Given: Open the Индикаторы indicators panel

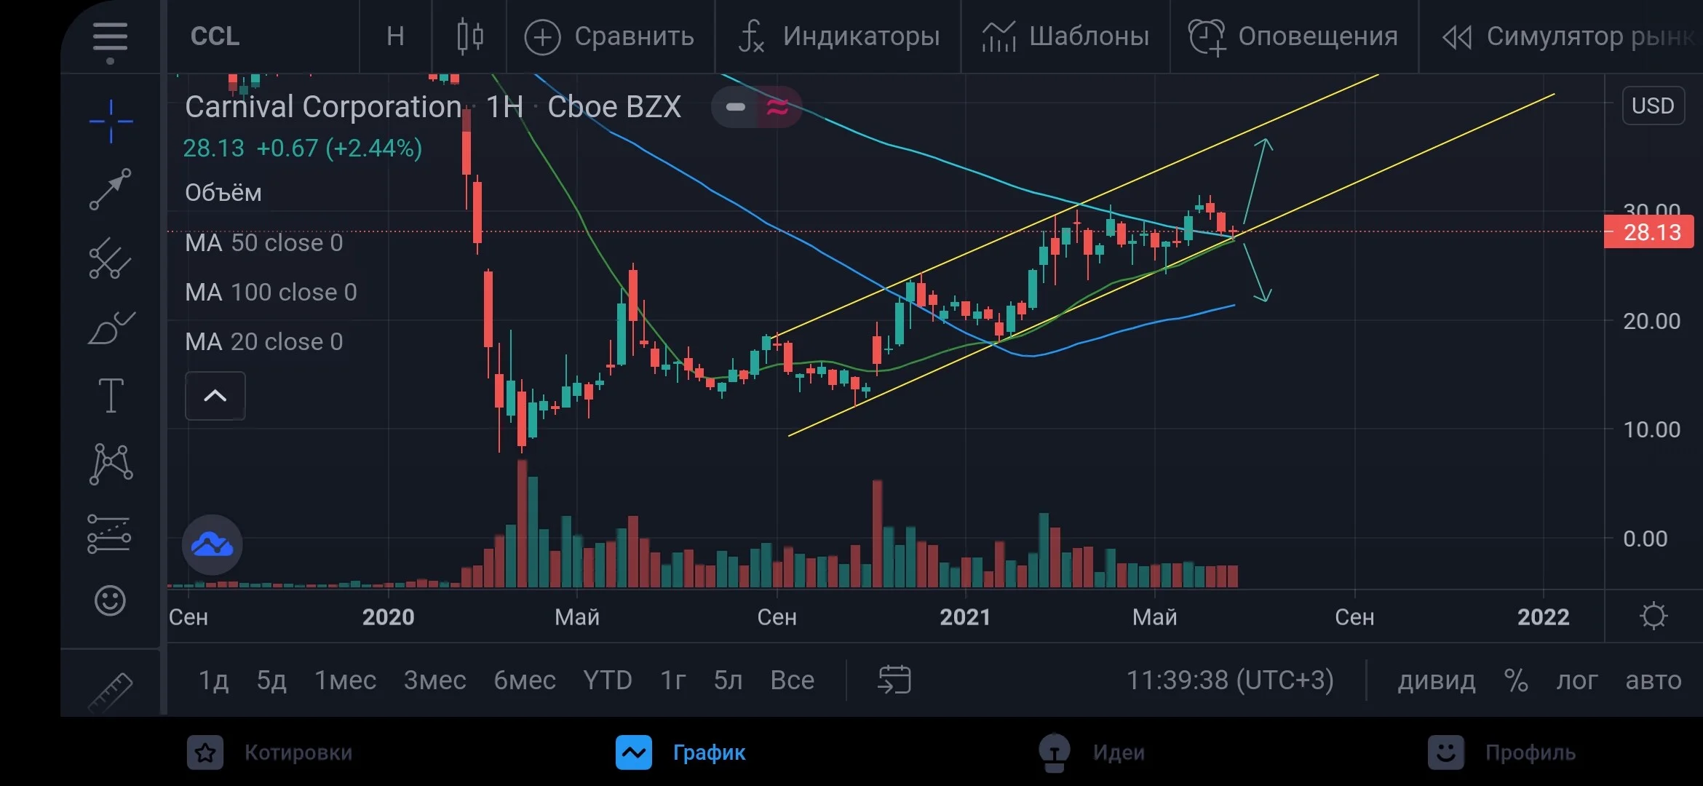Looking at the screenshot, I should pos(838,36).
